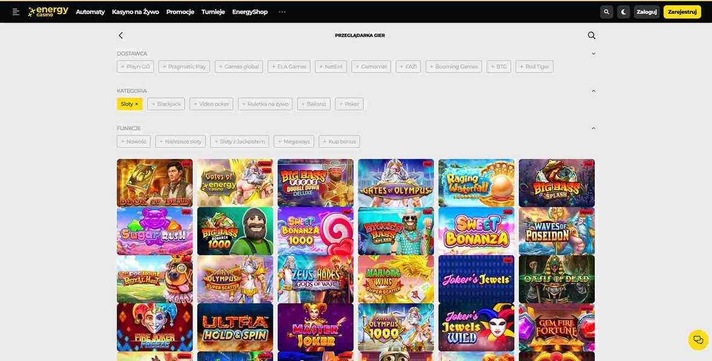Screen dimensions: 712x361
Task: Click the game browser magnifier icon
Action: 591,36
